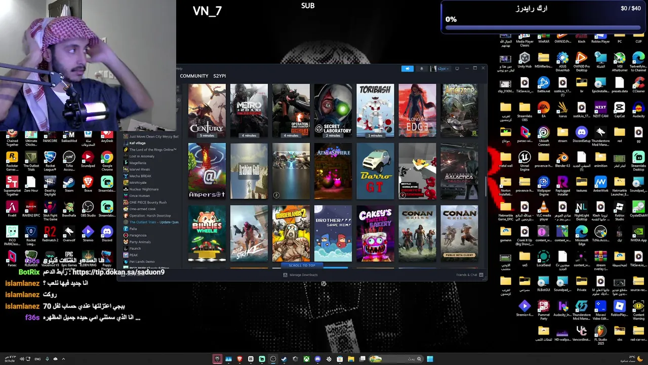Open Rockstar Games desktop shortcut
Viewport: 648px width, 365px height.
pyautogui.click(x=12, y=161)
